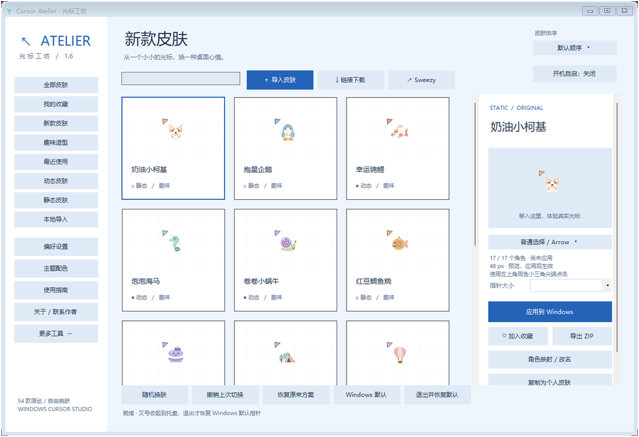Click the 54 款原创 / 自由换肤 footer text

click(x=44, y=400)
